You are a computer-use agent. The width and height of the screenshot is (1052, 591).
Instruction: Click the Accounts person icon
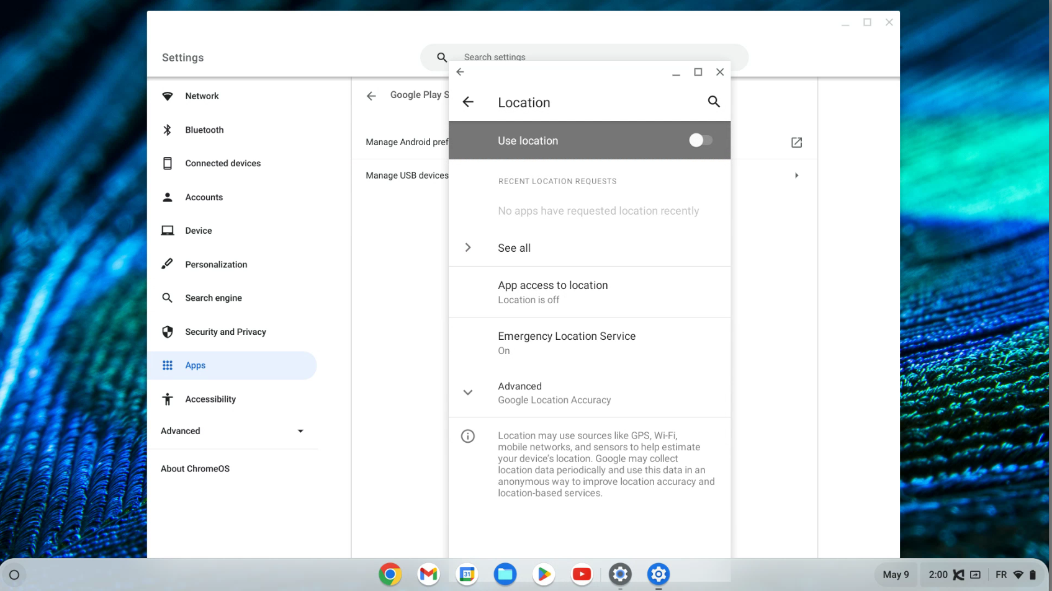[167, 197]
